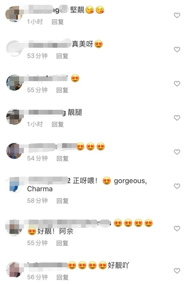Image resolution: width=191 pixels, height=284 pixels.
Task: Reply to the 好靚！阿佘 comment
Action: click(62, 243)
